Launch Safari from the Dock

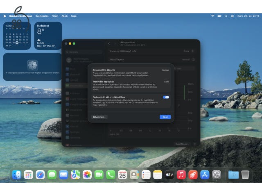click(x=40, y=175)
